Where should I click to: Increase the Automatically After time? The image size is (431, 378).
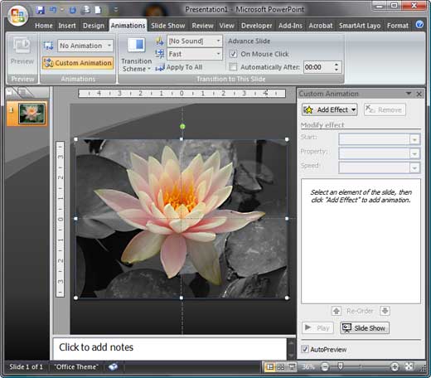click(x=337, y=65)
